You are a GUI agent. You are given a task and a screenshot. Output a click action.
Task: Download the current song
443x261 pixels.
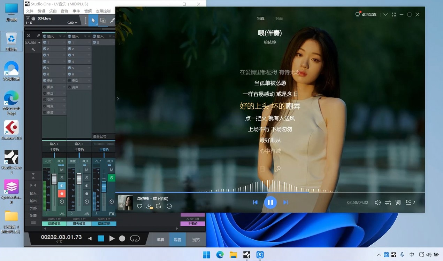149,206
